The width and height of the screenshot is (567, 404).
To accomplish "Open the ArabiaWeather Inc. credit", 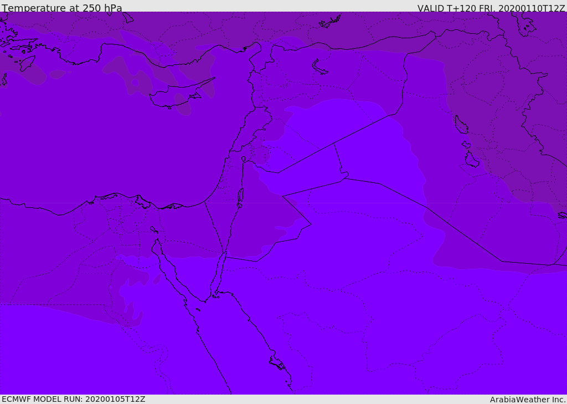I will (527, 399).
